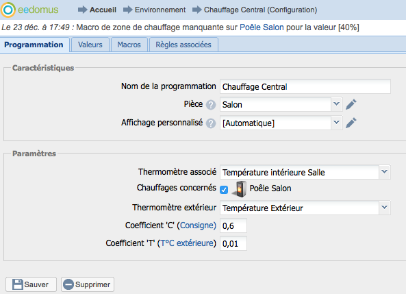Open the Thermomètre associé dropdown arrow

(x=385, y=171)
